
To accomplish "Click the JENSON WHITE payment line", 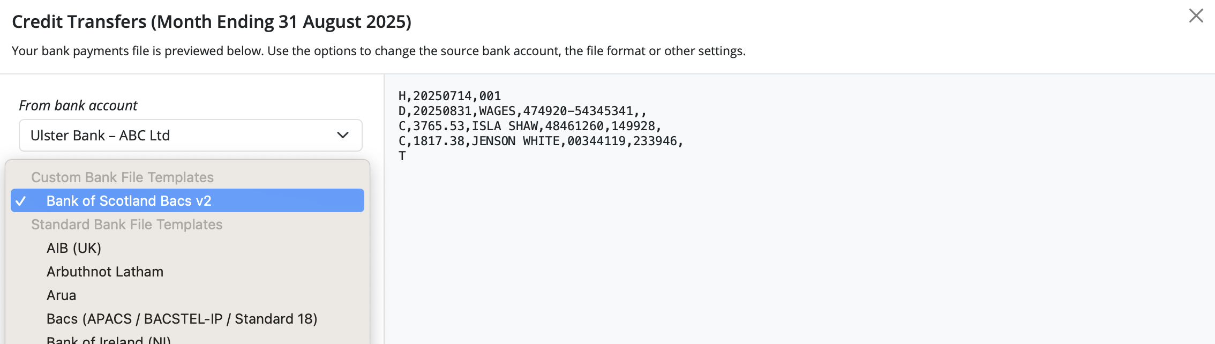I will coord(541,141).
